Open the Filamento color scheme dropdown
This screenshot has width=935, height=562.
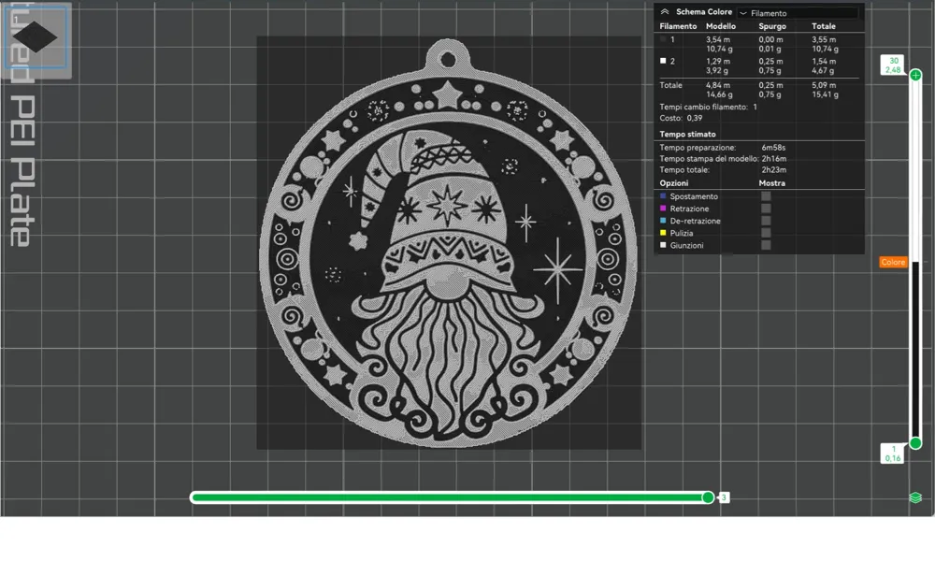tap(798, 12)
